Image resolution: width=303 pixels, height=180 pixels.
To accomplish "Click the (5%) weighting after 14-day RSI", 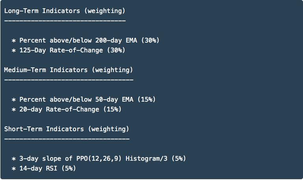I will [x=69, y=169].
